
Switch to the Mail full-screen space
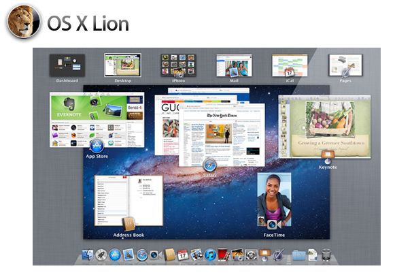pos(234,65)
